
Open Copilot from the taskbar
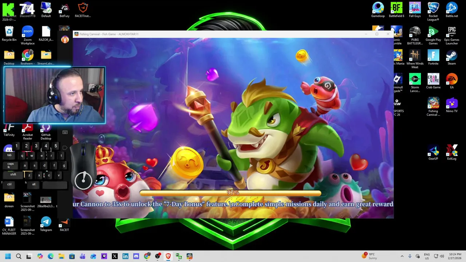coord(40,256)
